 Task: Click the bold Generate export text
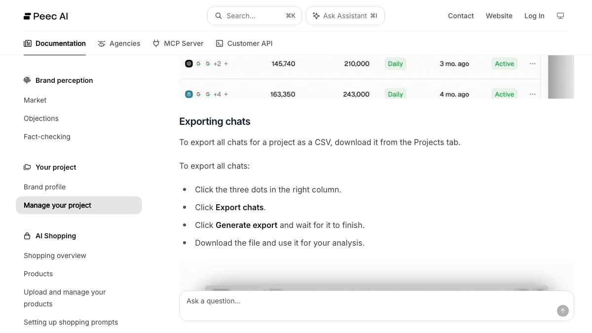(x=246, y=225)
